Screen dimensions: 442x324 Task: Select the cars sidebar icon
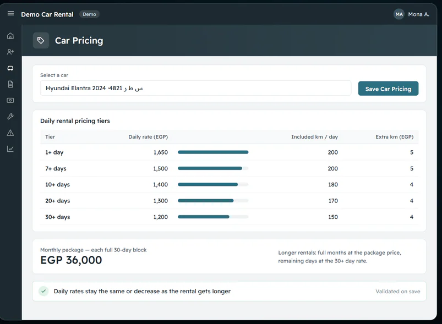tap(10, 68)
